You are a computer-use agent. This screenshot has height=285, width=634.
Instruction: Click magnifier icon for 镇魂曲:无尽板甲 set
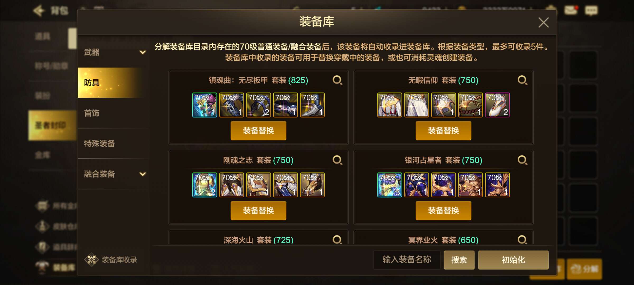coord(337,80)
